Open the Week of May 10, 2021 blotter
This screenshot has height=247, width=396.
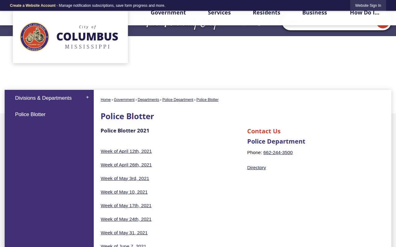pos(124,192)
